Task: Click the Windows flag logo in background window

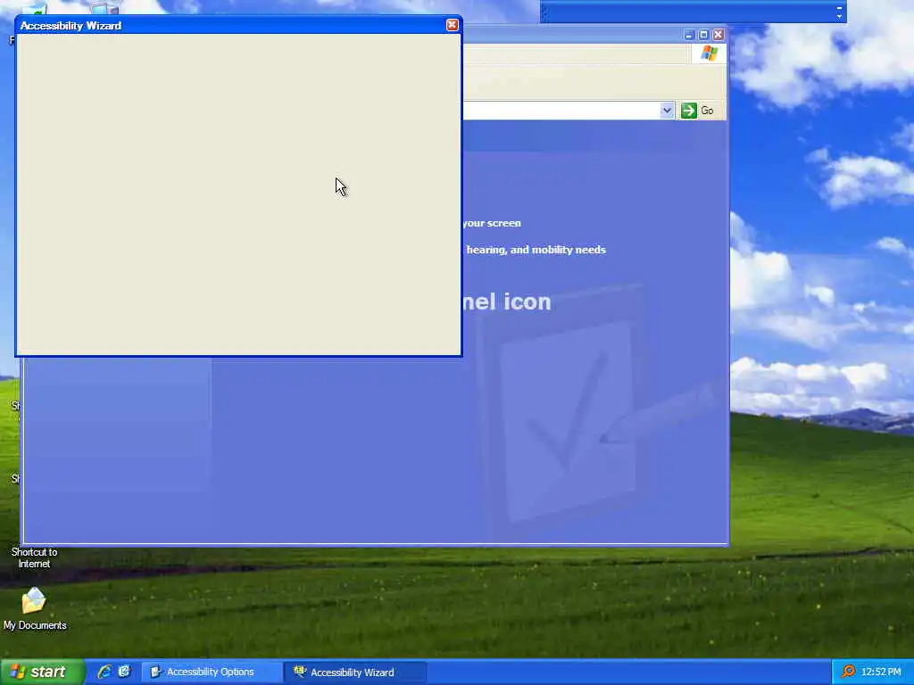Action: [710, 54]
